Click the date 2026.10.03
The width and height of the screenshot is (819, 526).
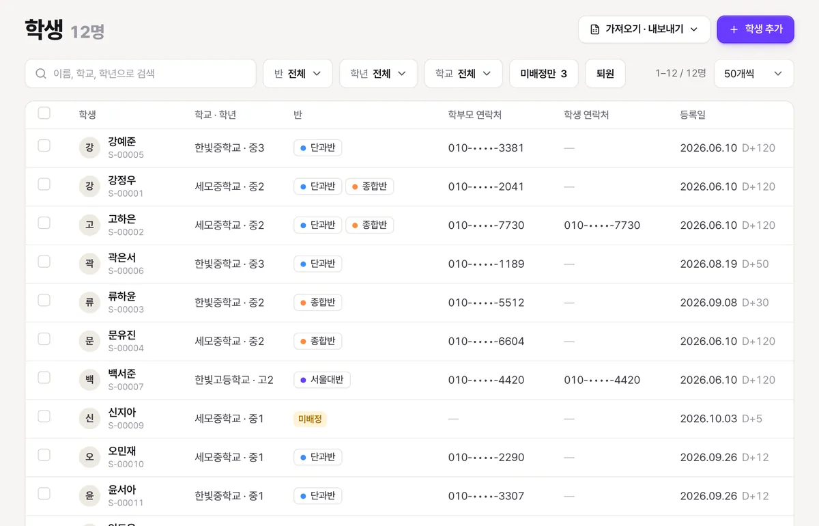(708, 418)
